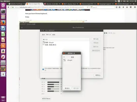Close the 'How to input Chin' active tab

coord(42,4)
